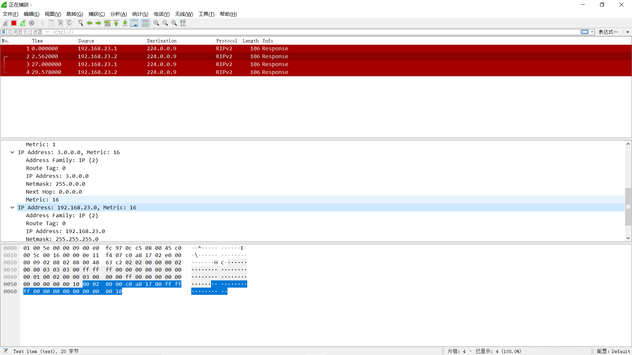Sort by the Destination column header
Viewport: 632px width, 355px height.
tap(180, 41)
